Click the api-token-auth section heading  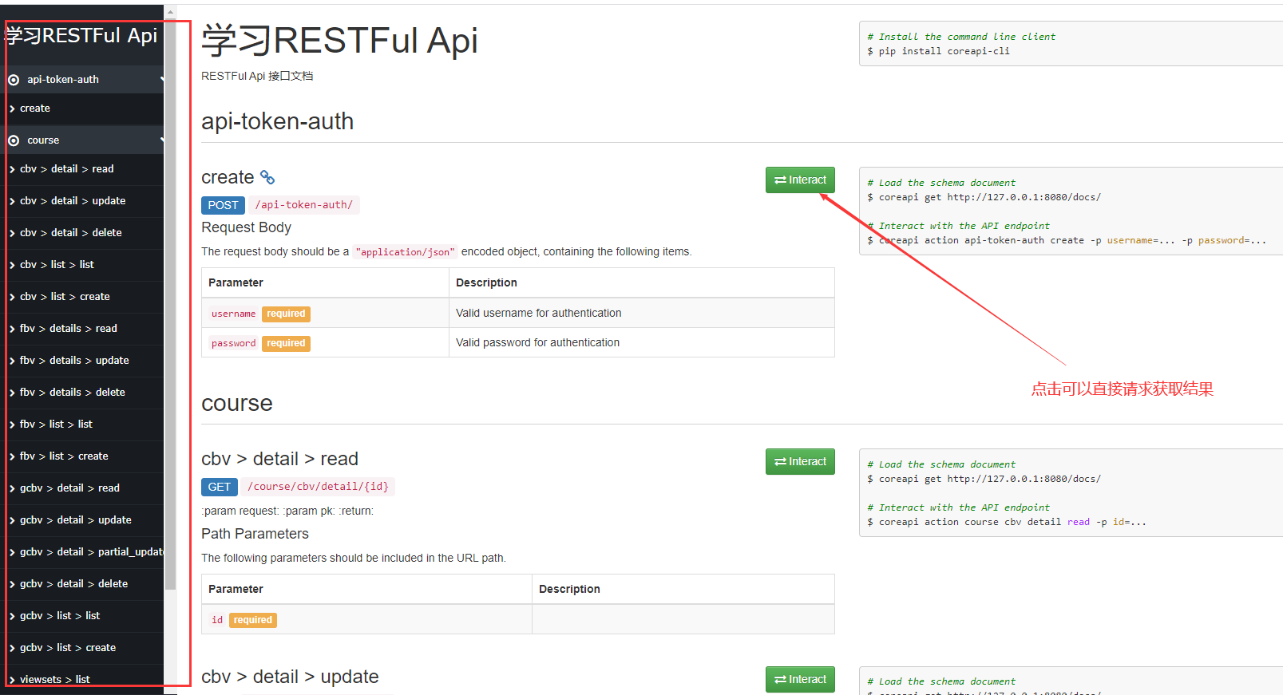[x=277, y=121]
